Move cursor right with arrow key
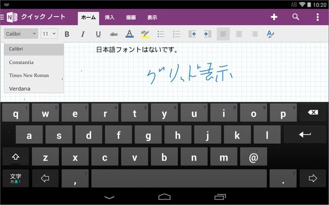329x205 pixels. point(313,178)
